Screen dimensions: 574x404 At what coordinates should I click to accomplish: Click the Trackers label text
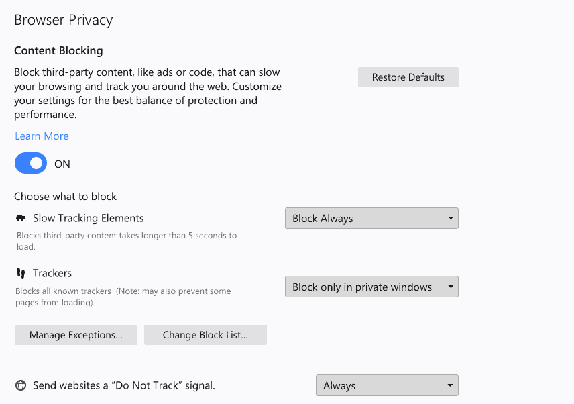tap(52, 273)
